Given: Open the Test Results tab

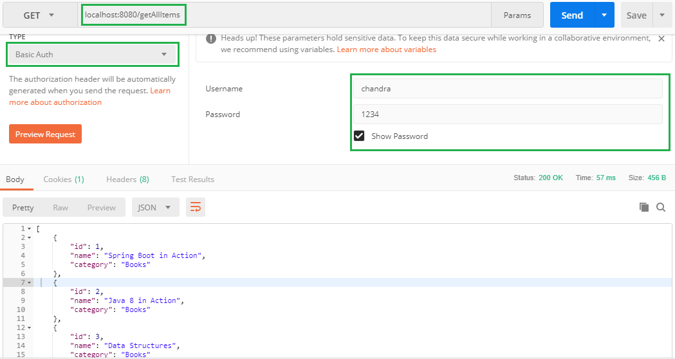Looking at the screenshot, I should [x=192, y=179].
